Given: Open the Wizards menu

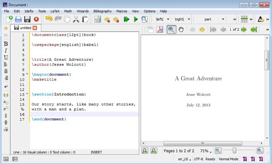Looking at the screenshot, I should (x=83, y=11).
